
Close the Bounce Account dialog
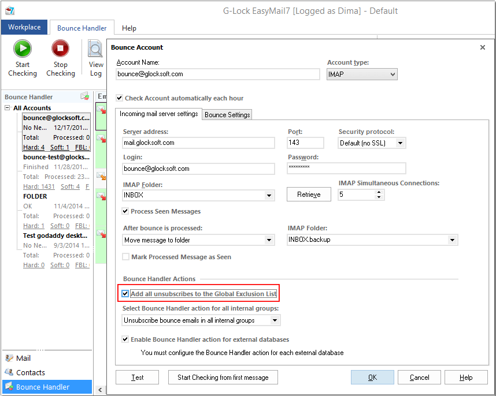point(482,47)
